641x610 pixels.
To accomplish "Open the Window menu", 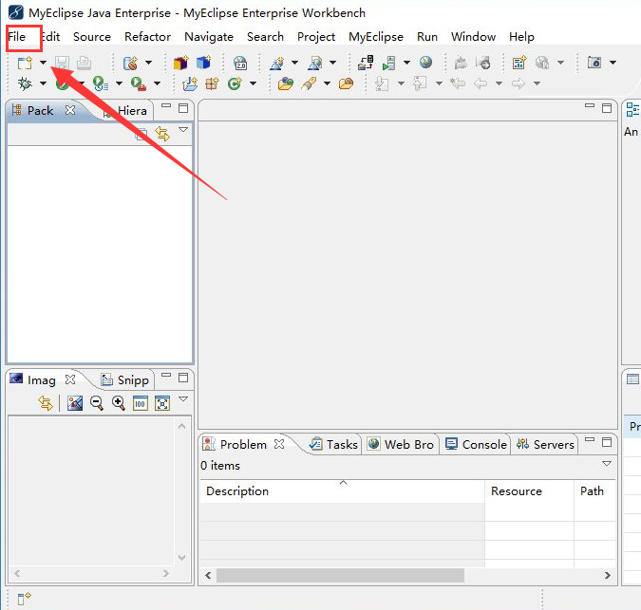I will pos(474,37).
